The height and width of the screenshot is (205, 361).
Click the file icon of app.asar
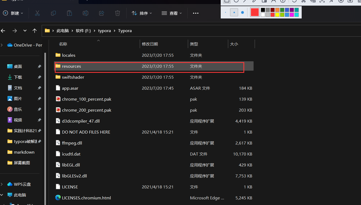[x=58, y=88]
